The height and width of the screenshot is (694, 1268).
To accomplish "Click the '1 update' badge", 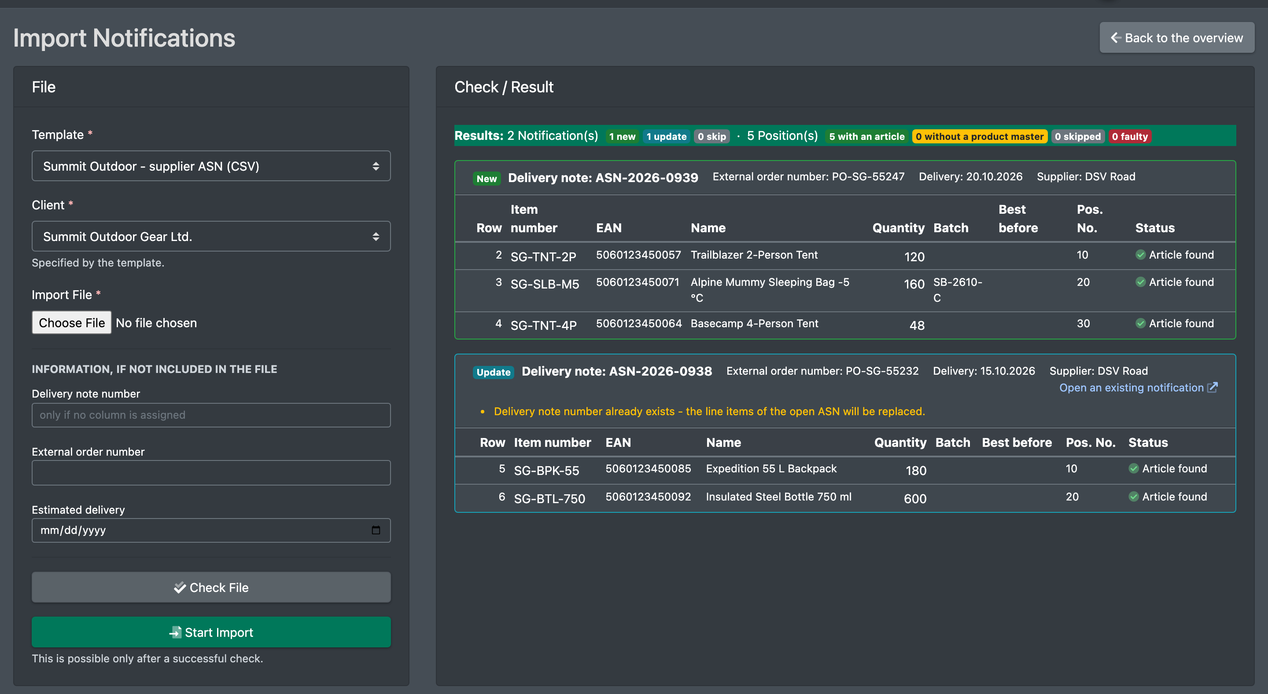I will (667, 136).
